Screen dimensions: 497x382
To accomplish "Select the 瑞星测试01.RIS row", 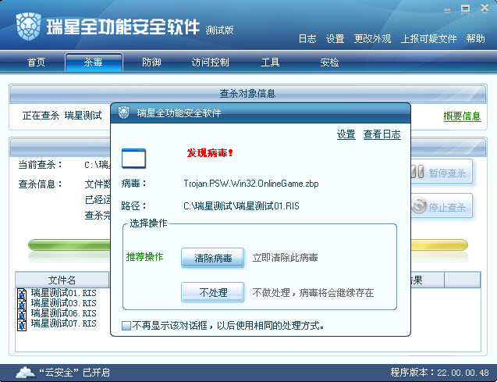I will [63, 293].
